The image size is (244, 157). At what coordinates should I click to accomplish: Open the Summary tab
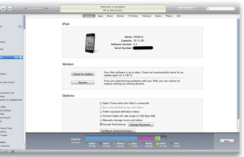click(x=89, y=16)
